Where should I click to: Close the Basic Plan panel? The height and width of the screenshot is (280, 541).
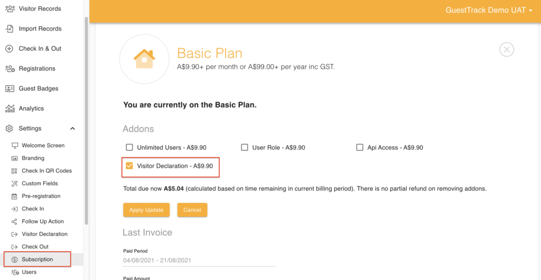pyautogui.click(x=507, y=50)
